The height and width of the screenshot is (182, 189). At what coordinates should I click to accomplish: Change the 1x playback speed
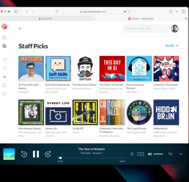point(141,154)
